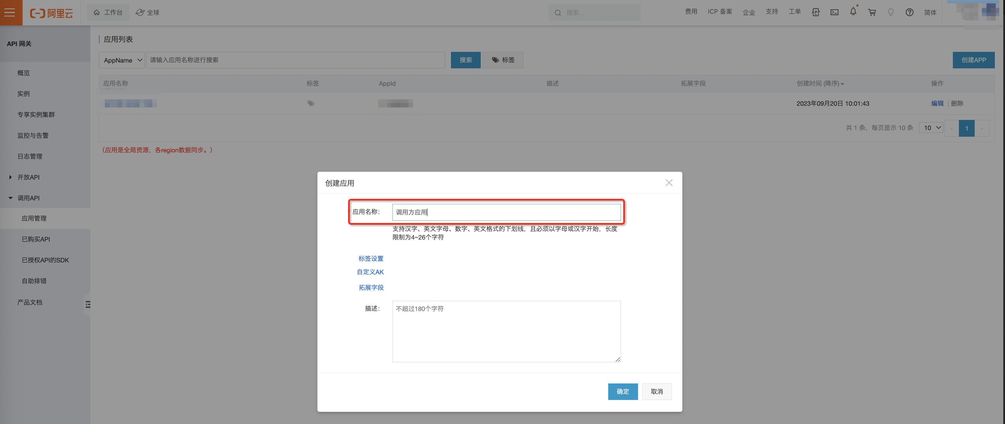Click the lightbulb icon in header

tap(891, 12)
